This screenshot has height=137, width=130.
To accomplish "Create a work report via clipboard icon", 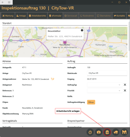I will (x=107, y=132).
